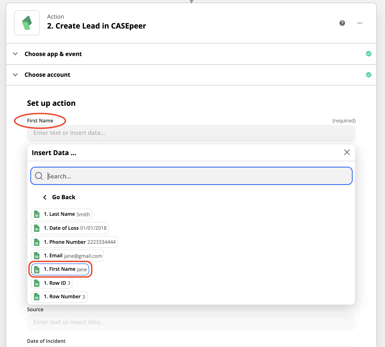Close the Insert Data panel

[347, 152]
